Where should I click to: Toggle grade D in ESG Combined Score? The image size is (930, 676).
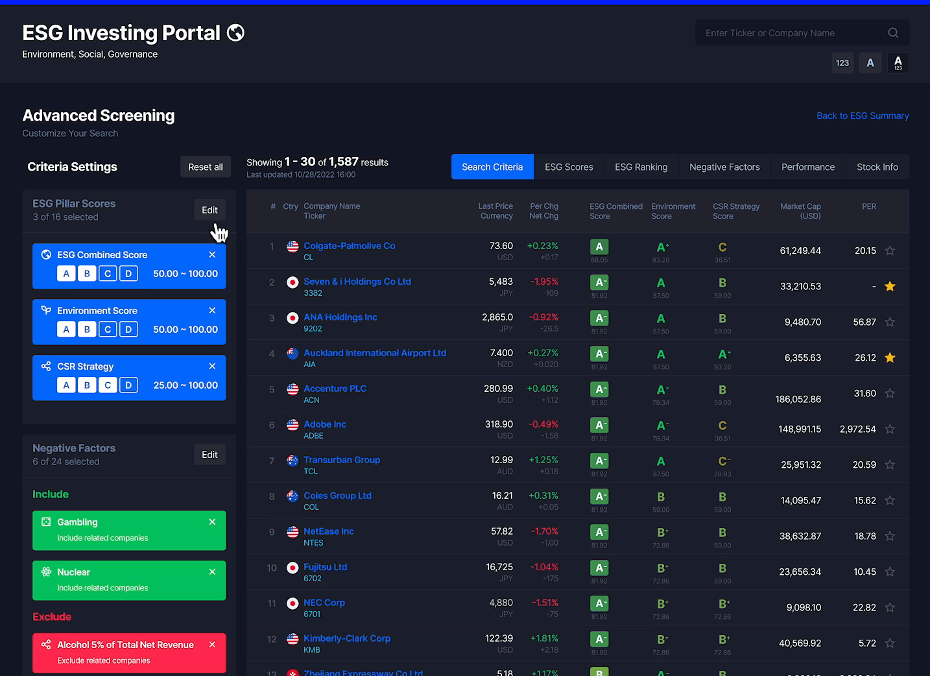(128, 273)
